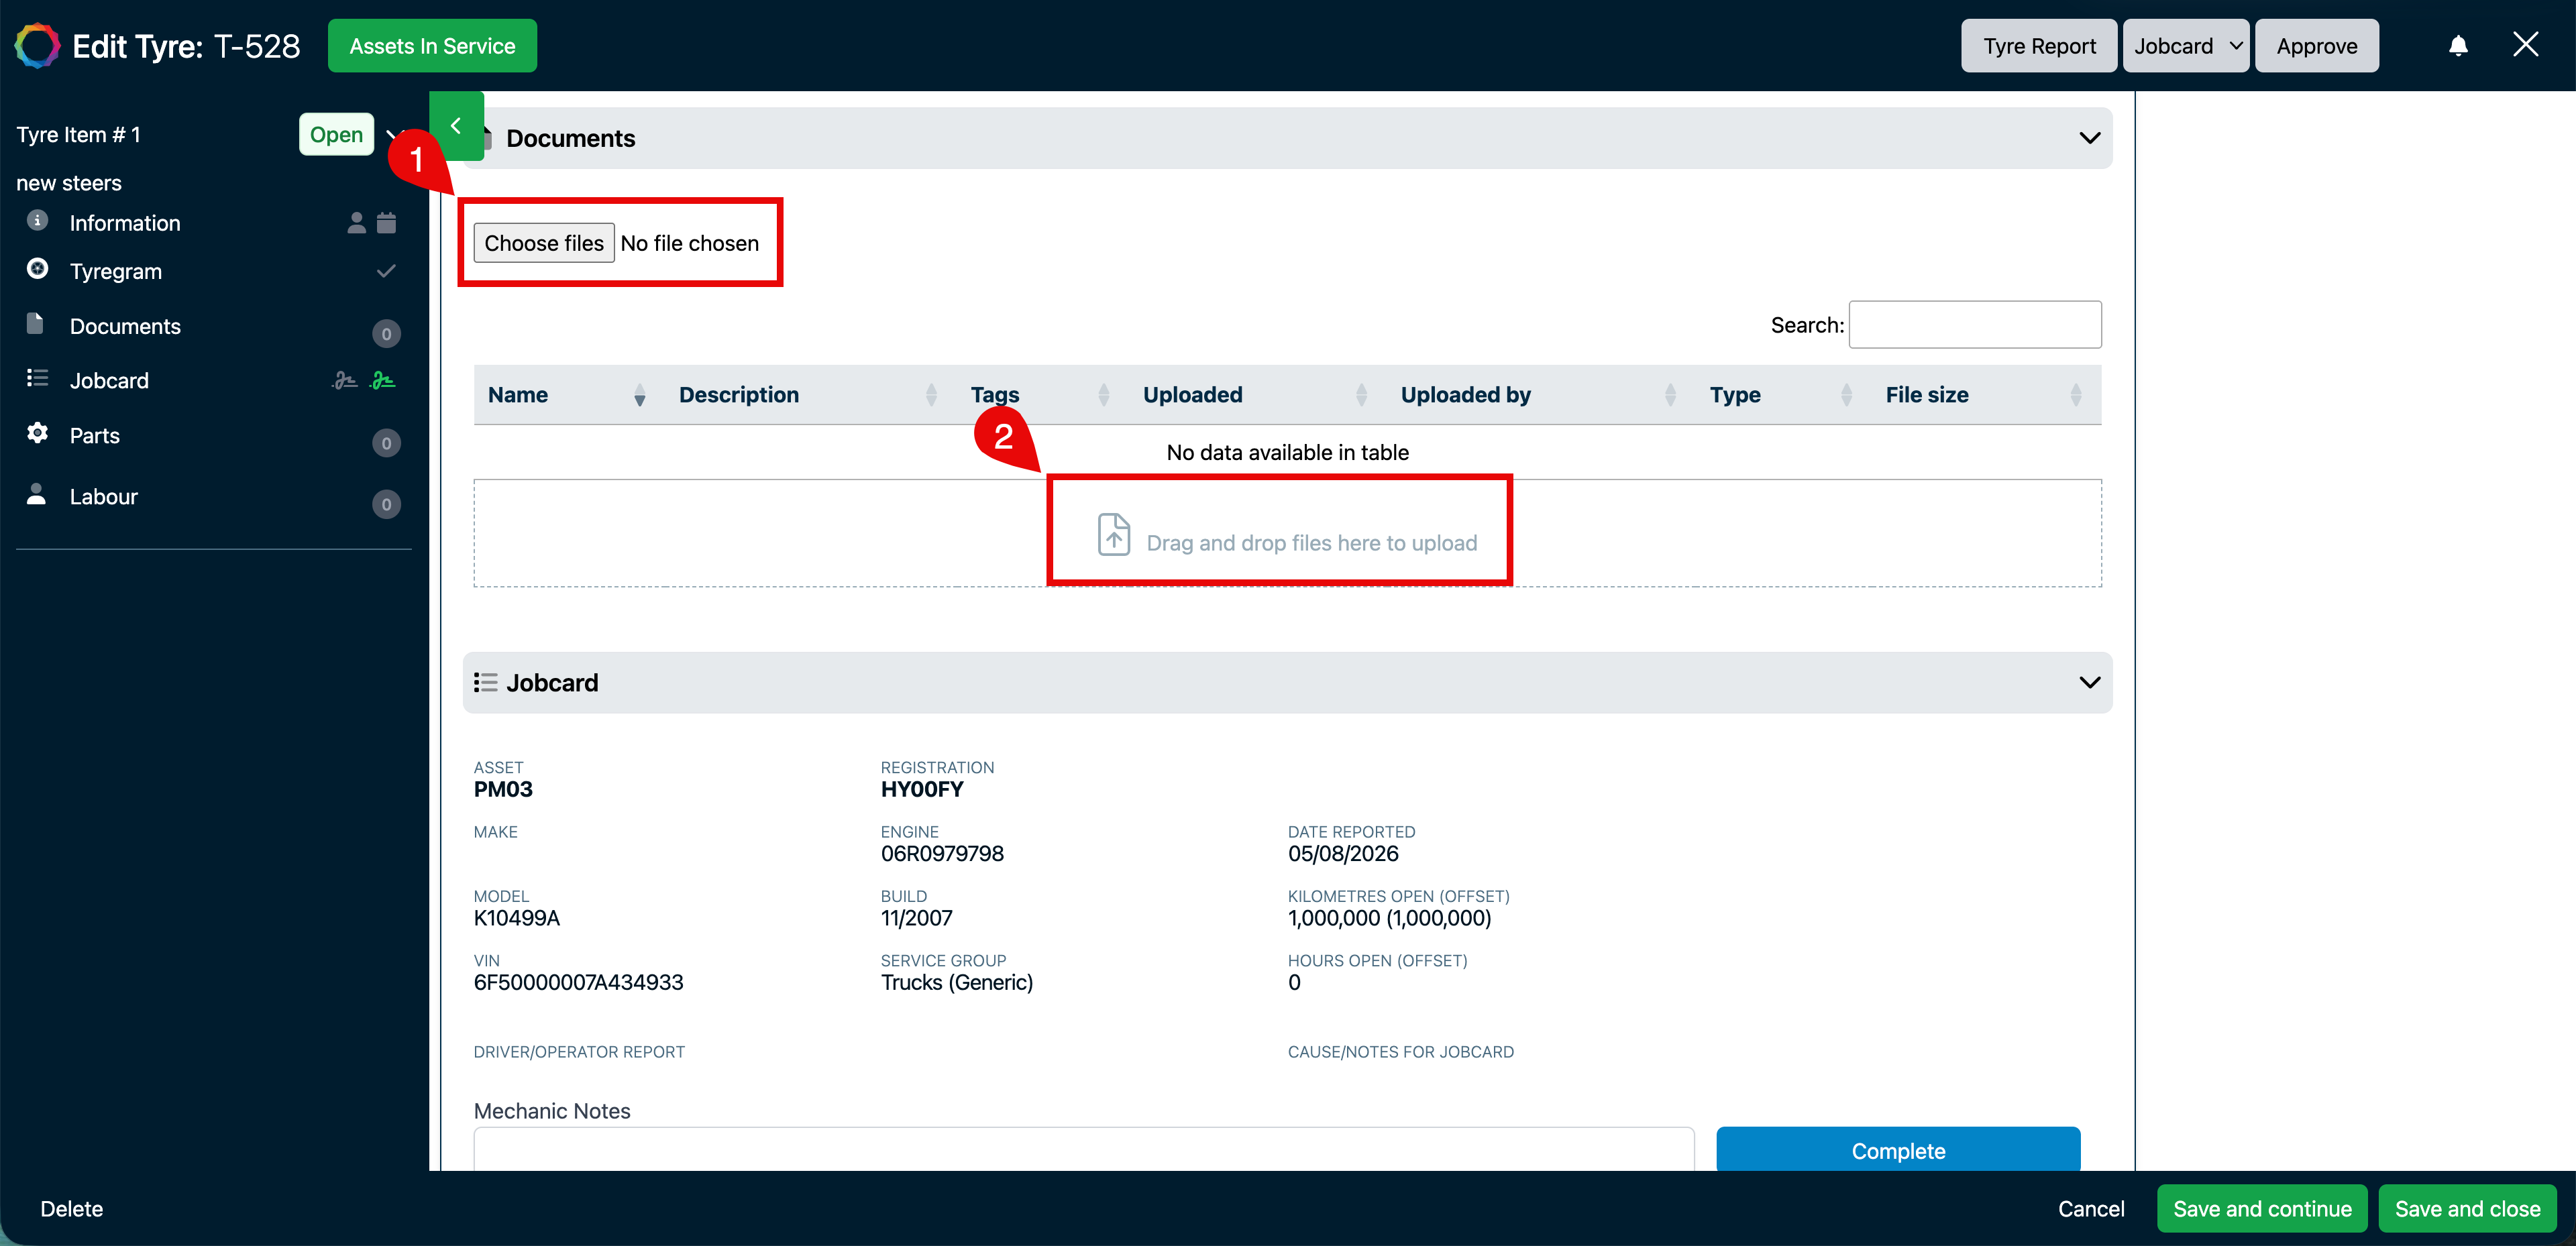2576x1246 pixels.
Task: Click the Uploaded column sort arrows
Action: (1361, 396)
